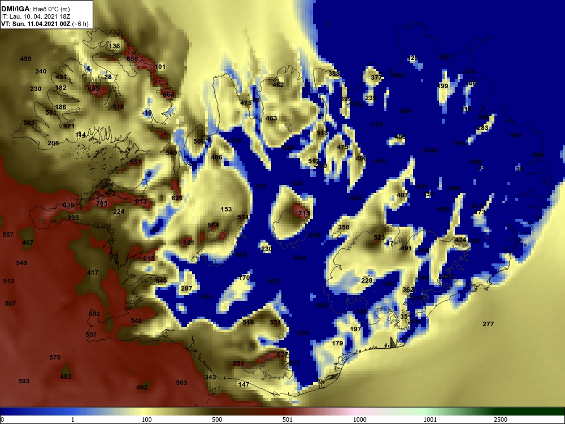
Task: Click the map value 358
Action: pos(344,227)
